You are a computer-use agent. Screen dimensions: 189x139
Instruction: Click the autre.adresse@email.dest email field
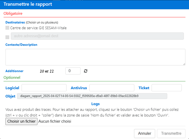click(x=97, y=36)
